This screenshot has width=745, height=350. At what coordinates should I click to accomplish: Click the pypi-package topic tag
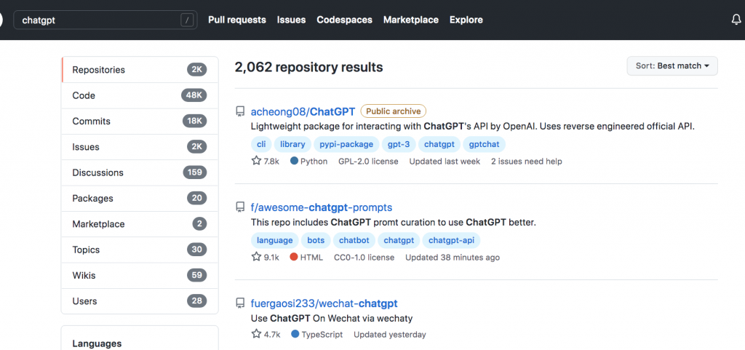coord(346,144)
